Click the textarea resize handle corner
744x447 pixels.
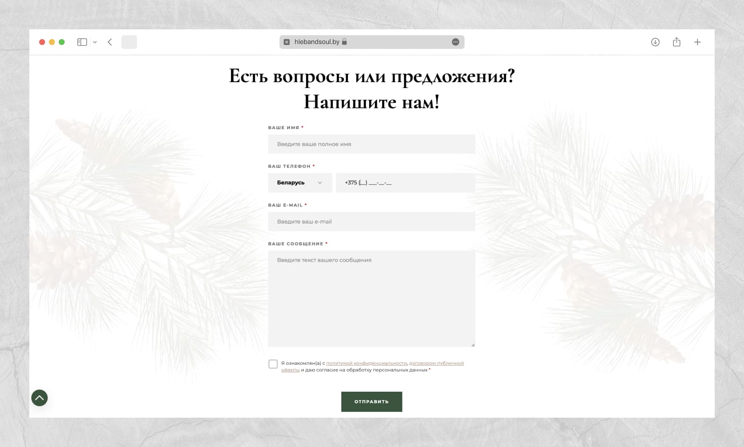pos(473,345)
